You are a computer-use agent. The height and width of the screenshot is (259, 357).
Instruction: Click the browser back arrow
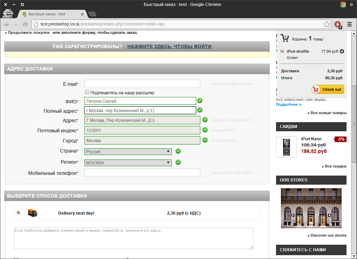click(6, 24)
